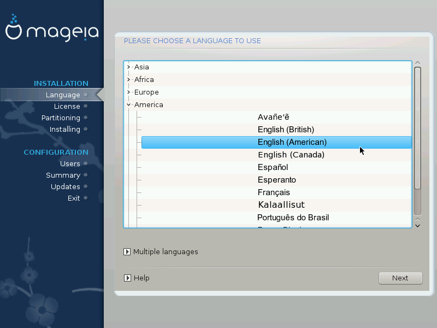
Task: Click the Multiple languages label
Action: click(x=166, y=252)
